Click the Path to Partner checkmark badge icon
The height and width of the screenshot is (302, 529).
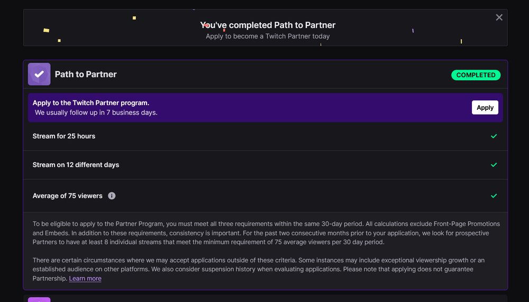tap(39, 74)
